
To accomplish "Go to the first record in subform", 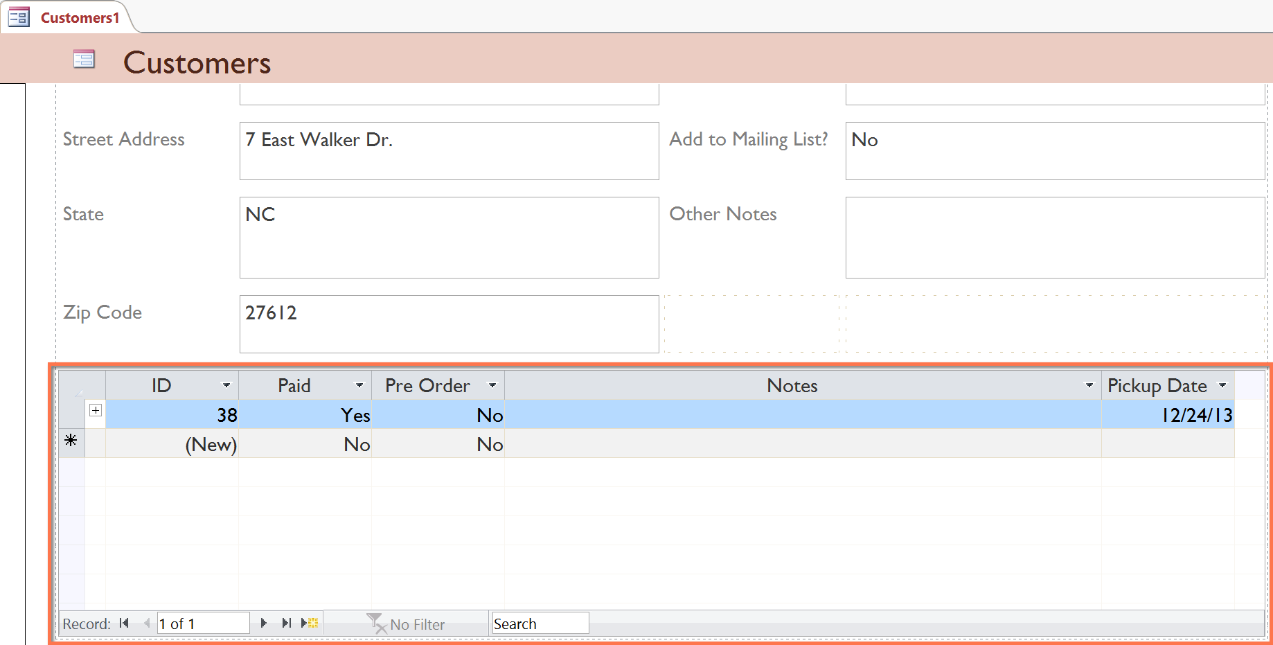I will tap(125, 623).
